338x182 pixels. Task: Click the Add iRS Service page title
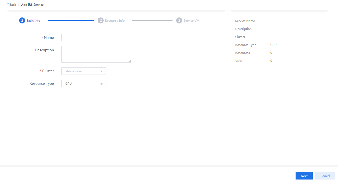pos(32,4)
